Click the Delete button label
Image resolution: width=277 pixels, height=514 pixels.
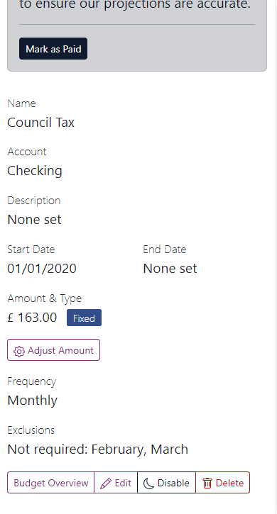pos(229,483)
